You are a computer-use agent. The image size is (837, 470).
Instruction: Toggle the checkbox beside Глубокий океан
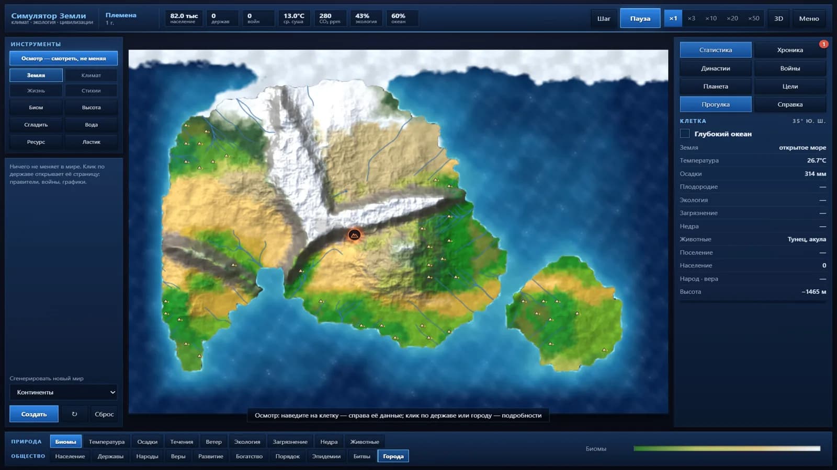click(685, 134)
